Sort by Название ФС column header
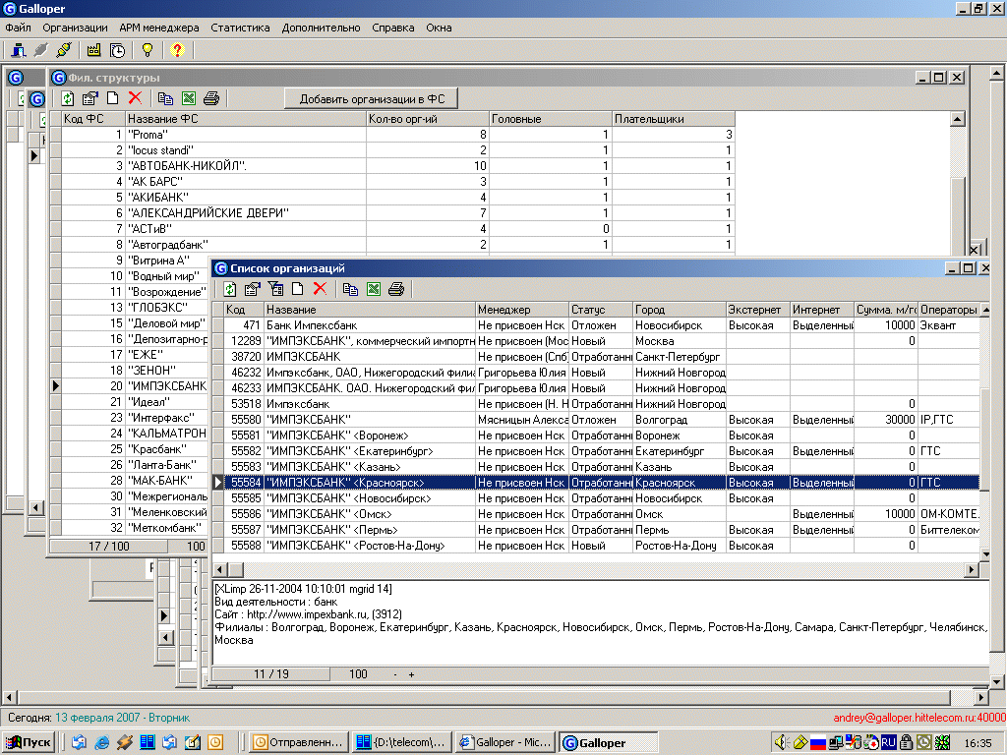This screenshot has width=1007, height=755. 245,119
